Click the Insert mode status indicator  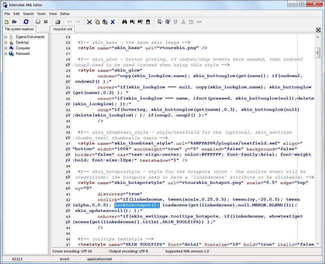click(64, 259)
